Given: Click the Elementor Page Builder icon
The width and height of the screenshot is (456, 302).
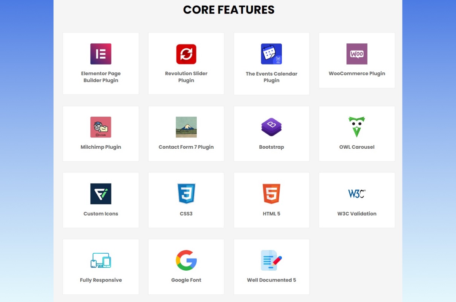Looking at the screenshot, I should (101, 54).
